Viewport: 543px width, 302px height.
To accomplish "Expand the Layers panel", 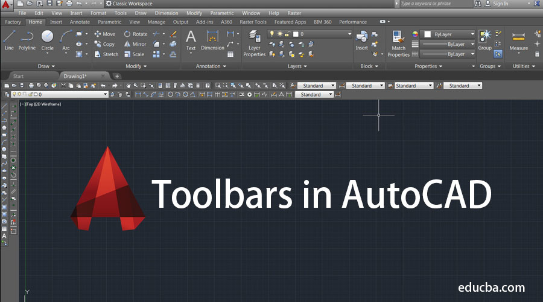I will point(297,66).
